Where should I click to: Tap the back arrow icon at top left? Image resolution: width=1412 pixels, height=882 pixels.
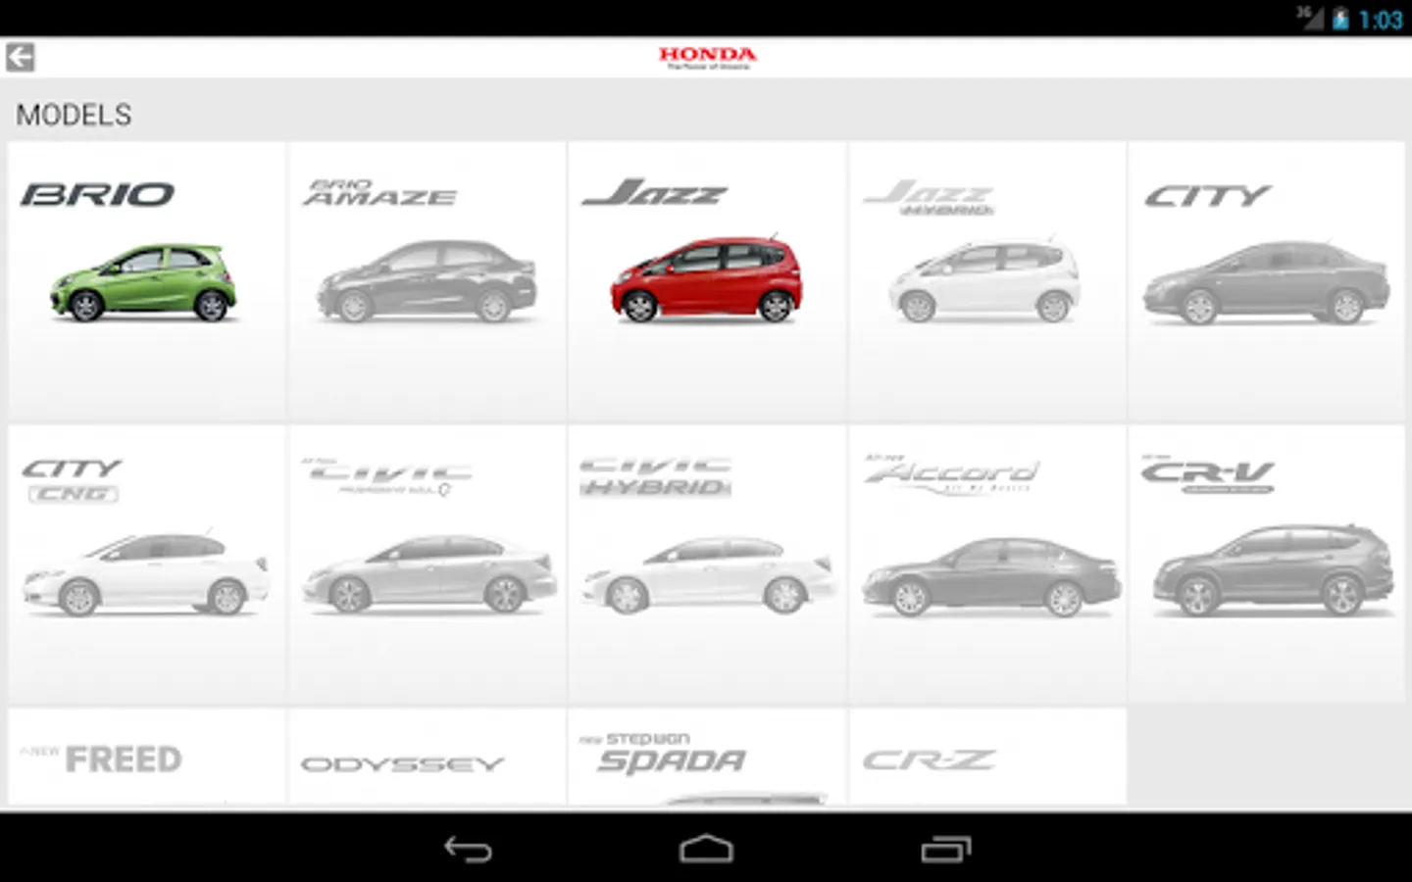point(20,57)
